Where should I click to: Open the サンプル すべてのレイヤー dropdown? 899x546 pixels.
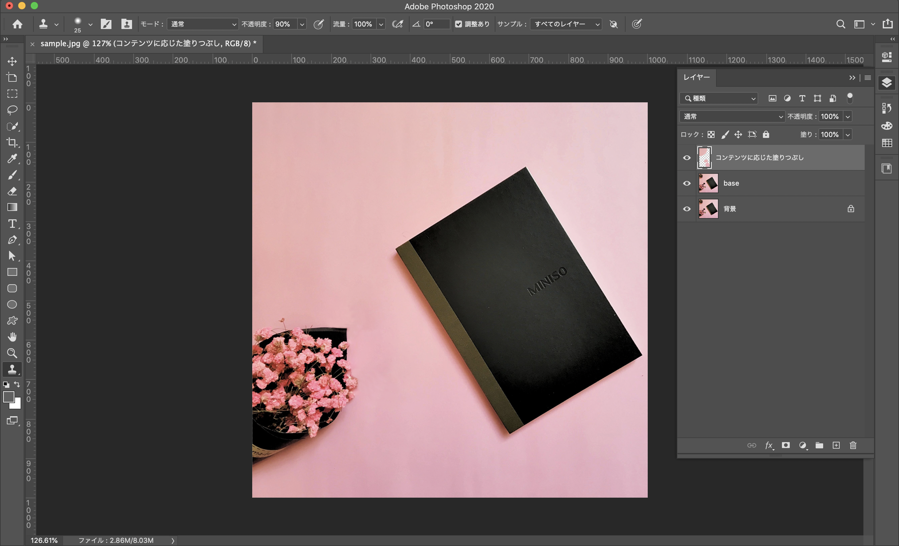coord(566,24)
